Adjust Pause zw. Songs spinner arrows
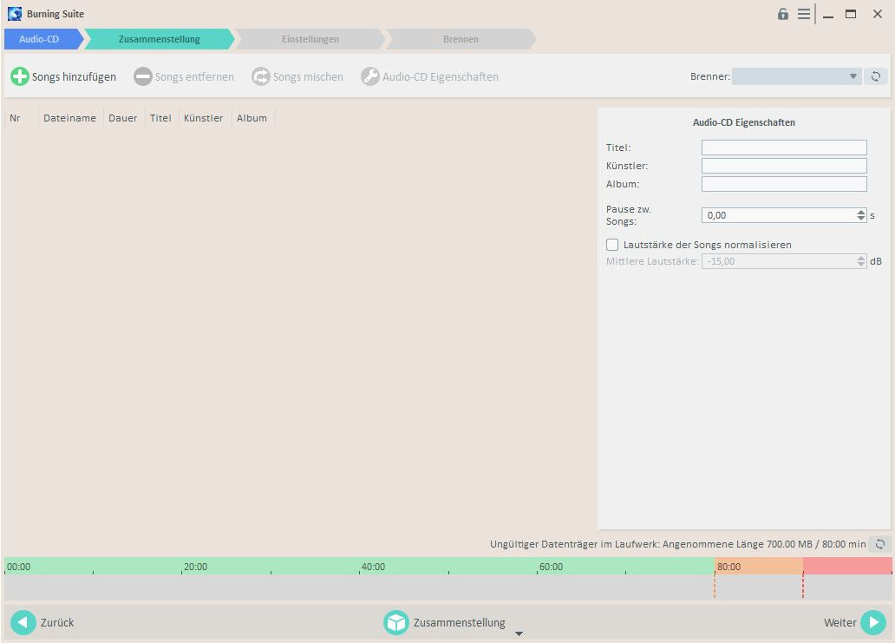 [860, 215]
